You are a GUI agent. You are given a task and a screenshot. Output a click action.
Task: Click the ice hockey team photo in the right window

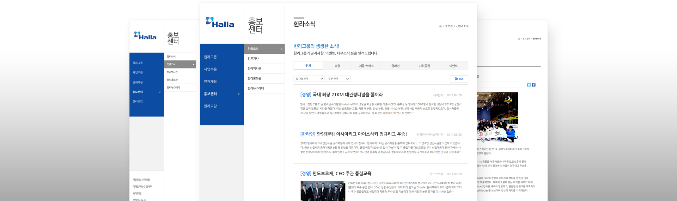[x=498, y=118]
